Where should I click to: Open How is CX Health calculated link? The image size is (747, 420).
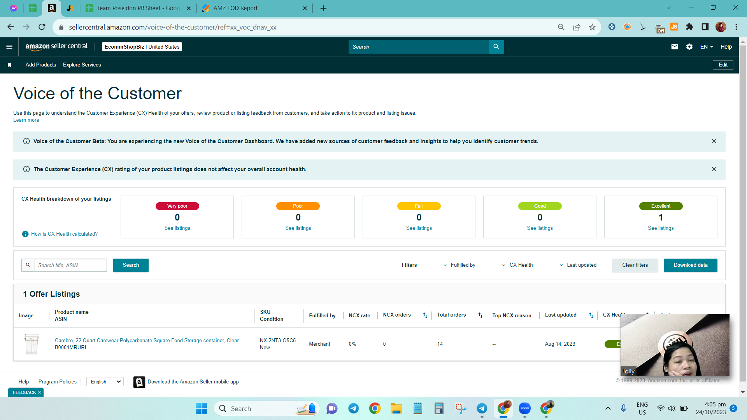[64, 234]
